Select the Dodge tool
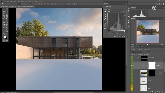This screenshot has height=93, width=165. click(x=4, y=27)
